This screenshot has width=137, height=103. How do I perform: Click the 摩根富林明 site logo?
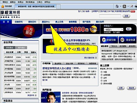tap(10, 14)
